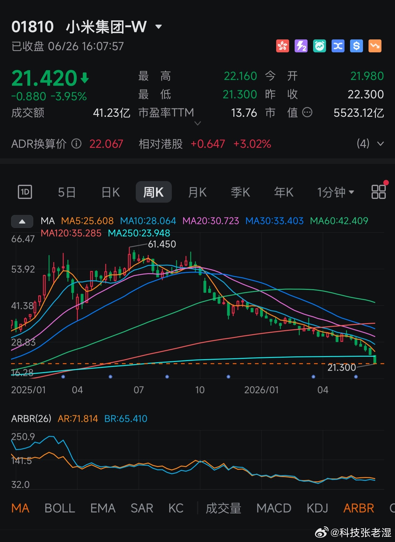This screenshot has width=395, height=542.
Task: Open the stock name dropdown arrow
Action: (158, 27)
